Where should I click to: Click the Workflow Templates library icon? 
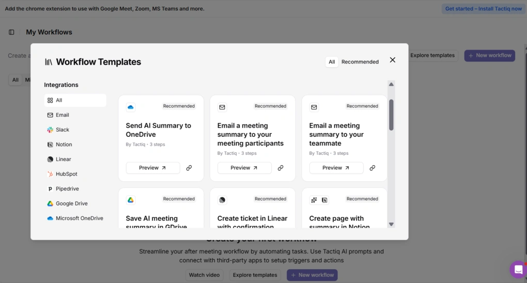(49, 62)
